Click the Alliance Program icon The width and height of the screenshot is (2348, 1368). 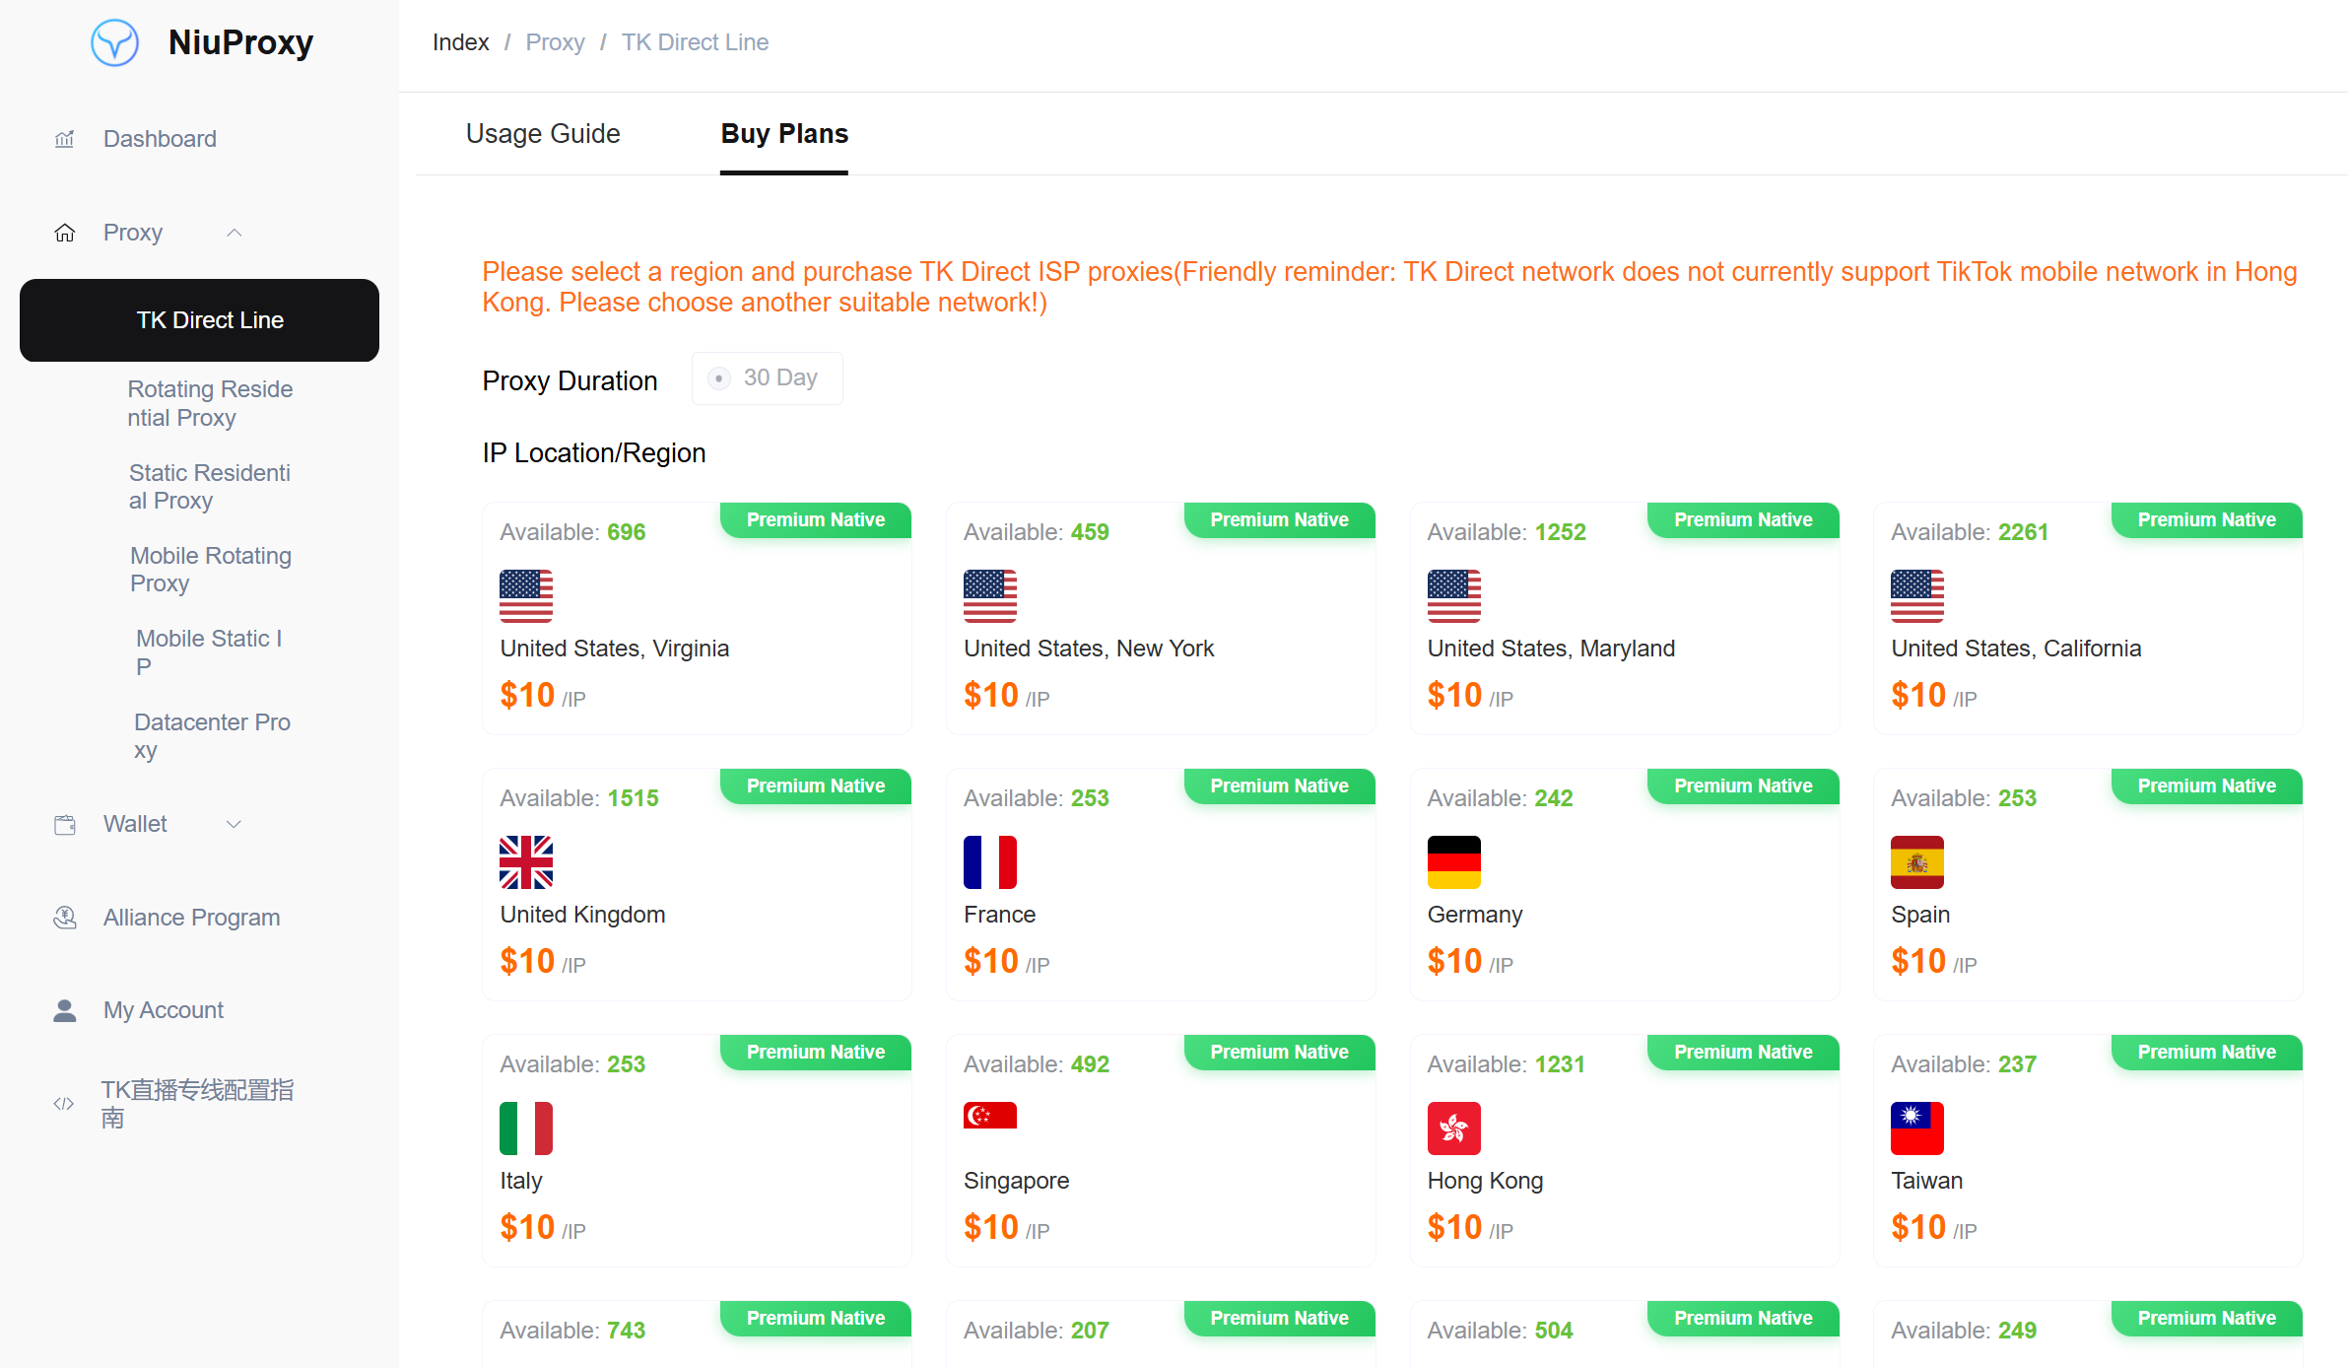(65, 918)
